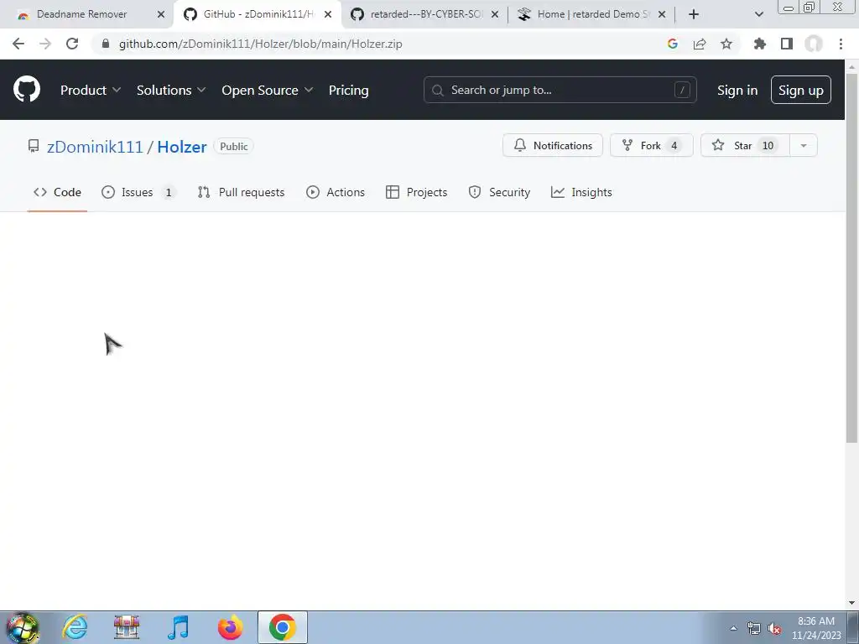Image resolution: width=859 pixels, height=644 pixels.
Task: Focus the Search or jump to field
Action: [x=560, y=90]
